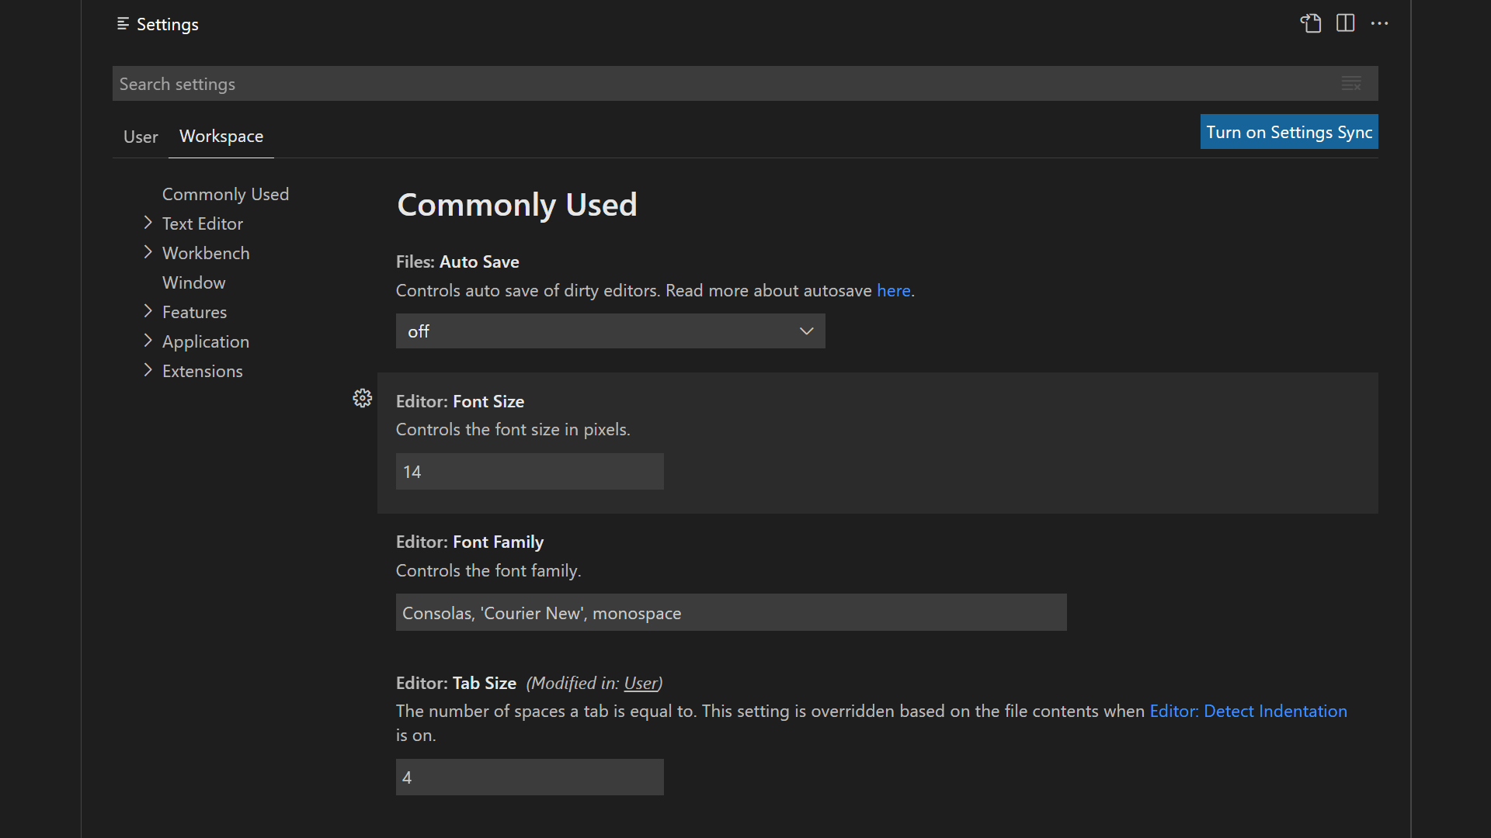Click the gear icon beside Editor: Font Size
The image size is (1491, 838).
(x=363, y=397)
